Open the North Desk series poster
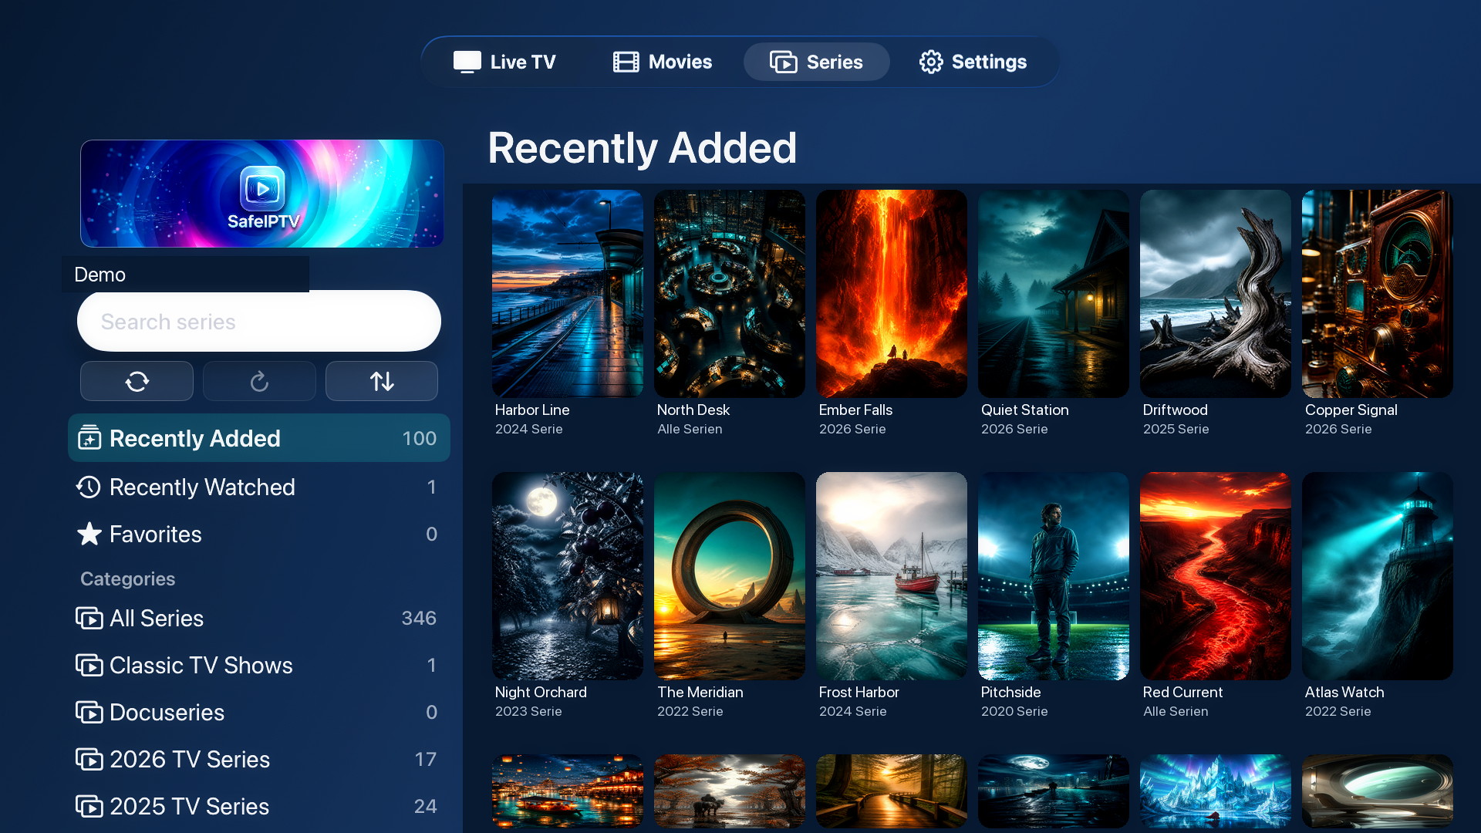1481x833 pixels. coord(730,294)
